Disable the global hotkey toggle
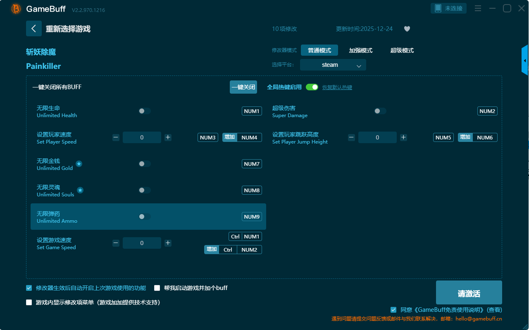This screenshot has width=529, height=330. click(x=312, y=87)
